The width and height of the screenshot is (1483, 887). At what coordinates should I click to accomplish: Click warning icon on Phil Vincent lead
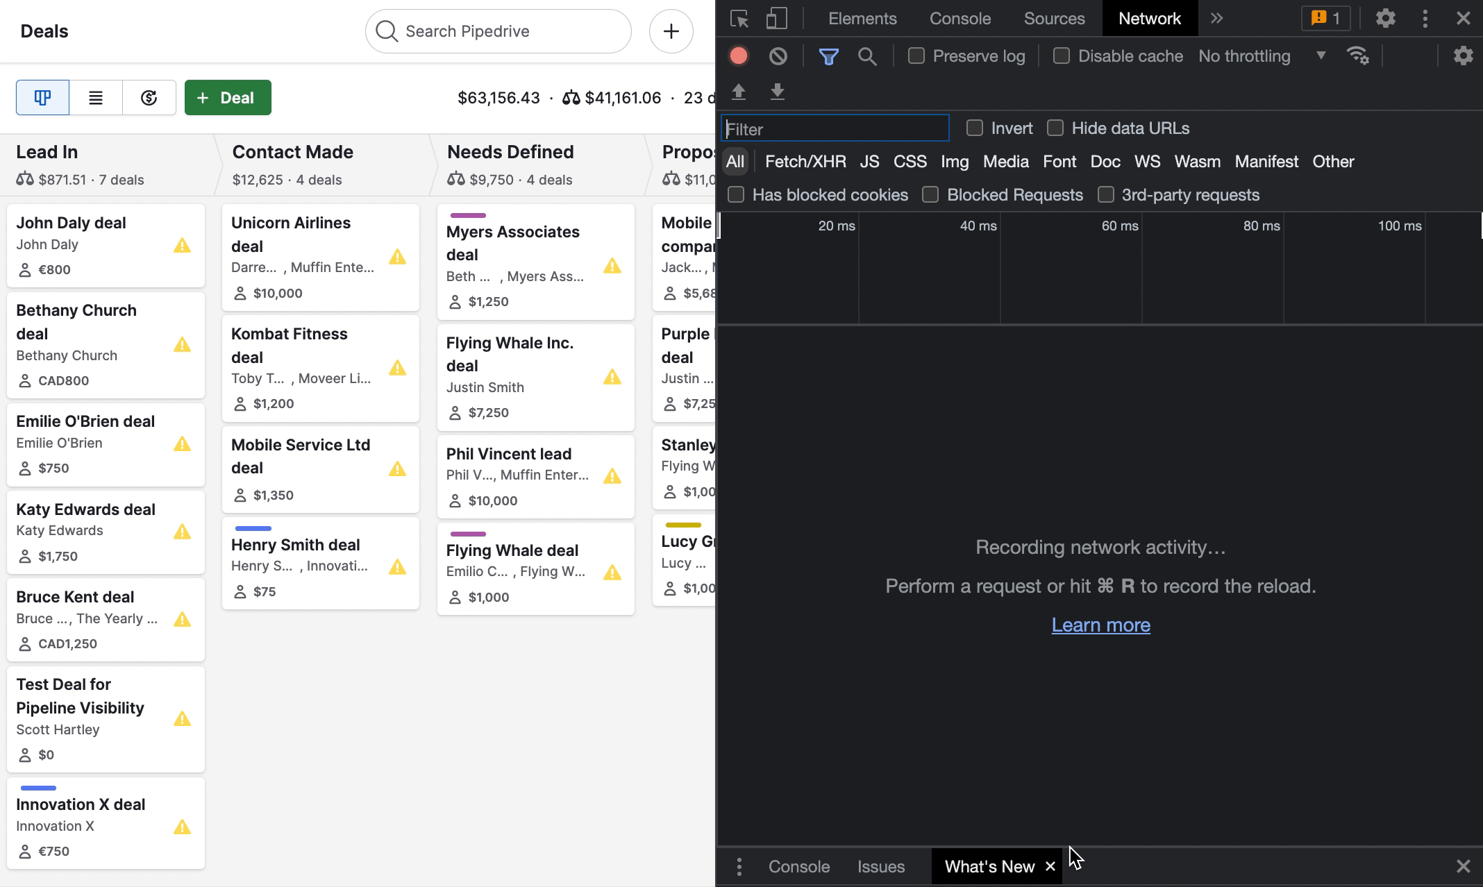[612, 475]
